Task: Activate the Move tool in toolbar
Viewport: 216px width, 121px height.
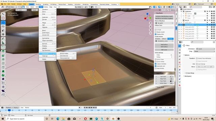Action: click(x=3, y=23)
